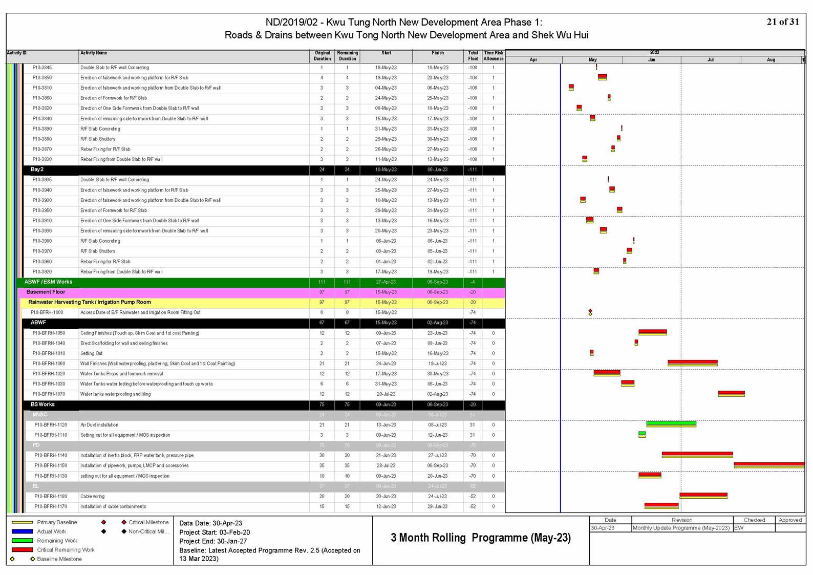Click the Actual Work blue legend swatch
The image size is (813, 575).
coord(22,531)
